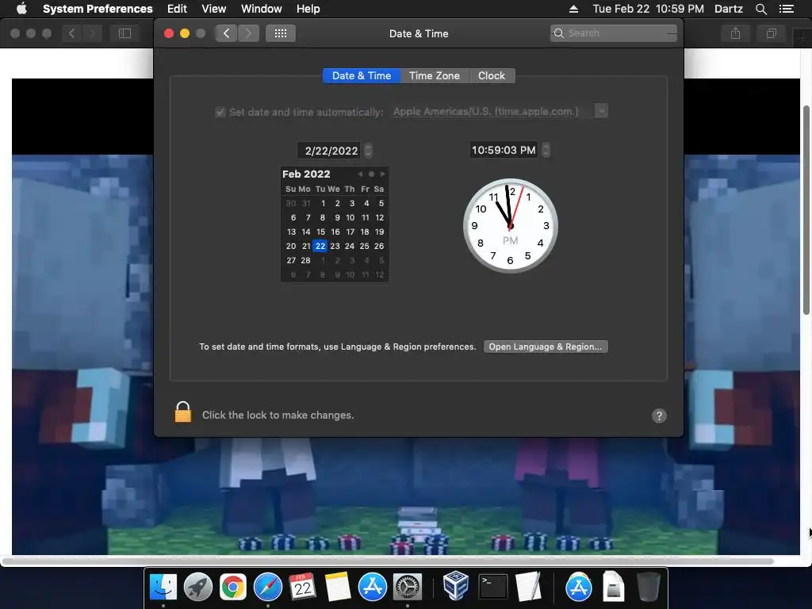Screen dimensions: 812x609
Task: Open the Window menu
Action: [262, 9]
